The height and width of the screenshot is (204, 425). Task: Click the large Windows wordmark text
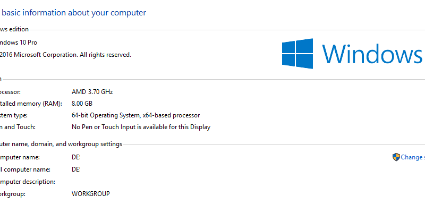pos(371,53)
